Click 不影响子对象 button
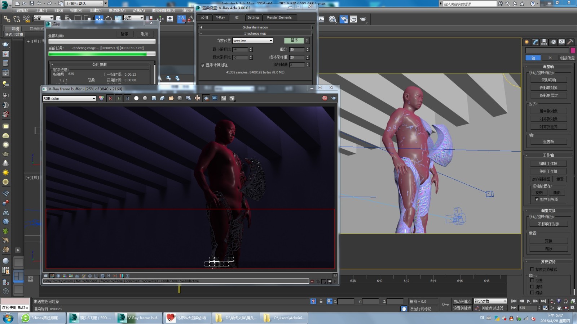 [549, 224]
